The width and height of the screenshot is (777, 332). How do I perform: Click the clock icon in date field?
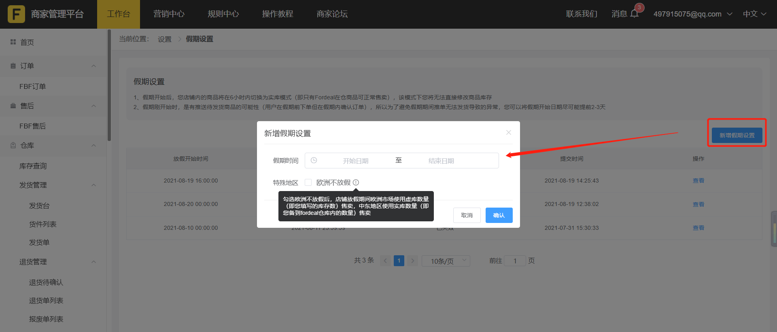(x=314, y=160)
